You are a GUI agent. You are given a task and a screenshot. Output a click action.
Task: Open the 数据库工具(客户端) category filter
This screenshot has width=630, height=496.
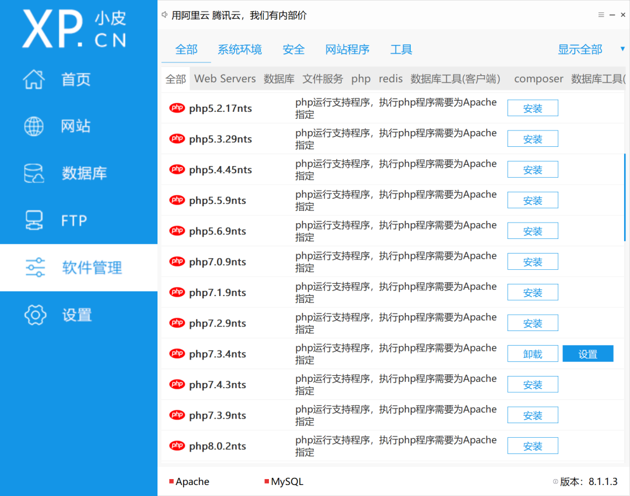[x=456, y=79]
